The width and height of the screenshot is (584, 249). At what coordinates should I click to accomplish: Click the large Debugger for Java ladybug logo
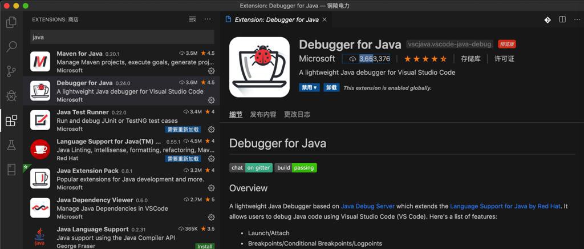coord(259,67)
